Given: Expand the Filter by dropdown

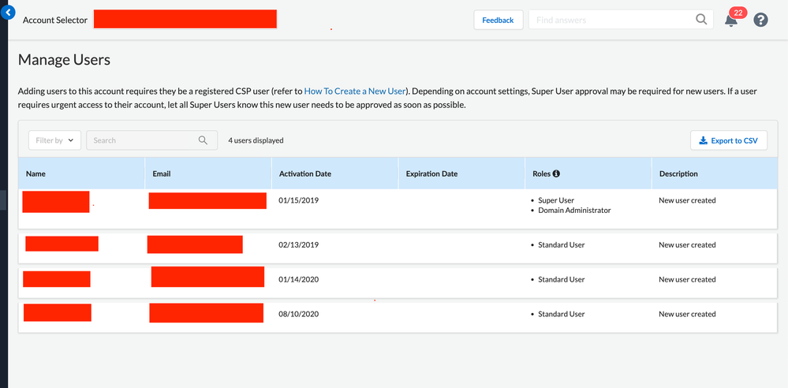Looking at the screenshot, I should [x=54, y=140].
